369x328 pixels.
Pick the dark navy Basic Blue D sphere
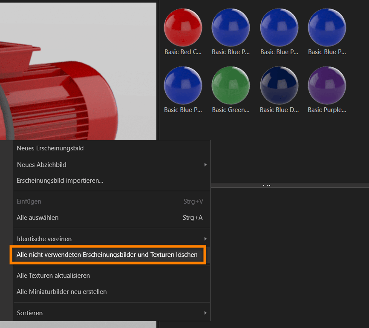point(279,85)
